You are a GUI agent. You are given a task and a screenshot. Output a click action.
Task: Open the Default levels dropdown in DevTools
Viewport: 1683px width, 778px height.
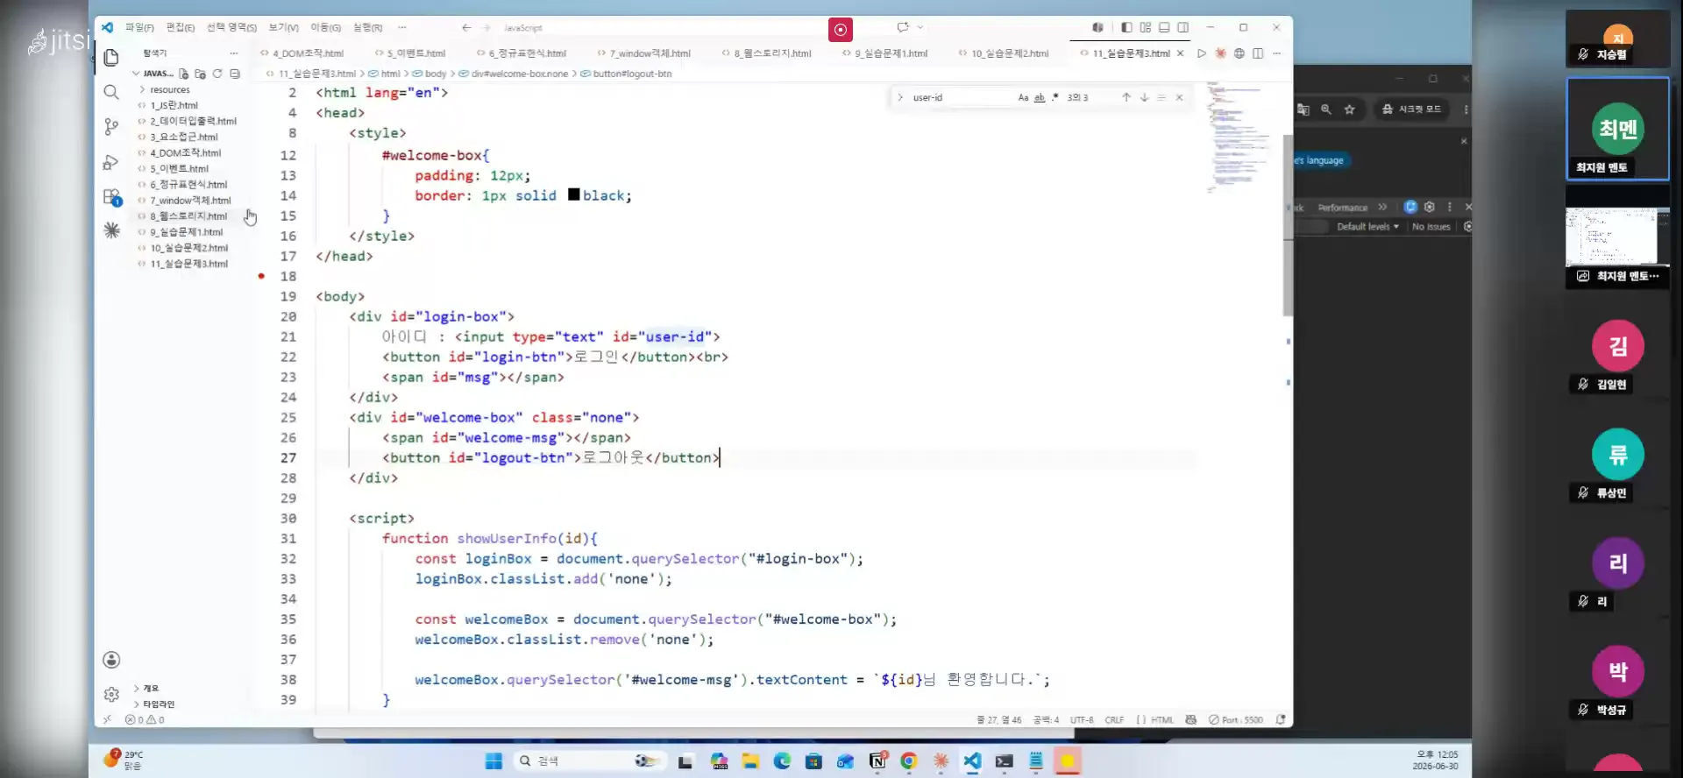click(x=1367, y=227)
